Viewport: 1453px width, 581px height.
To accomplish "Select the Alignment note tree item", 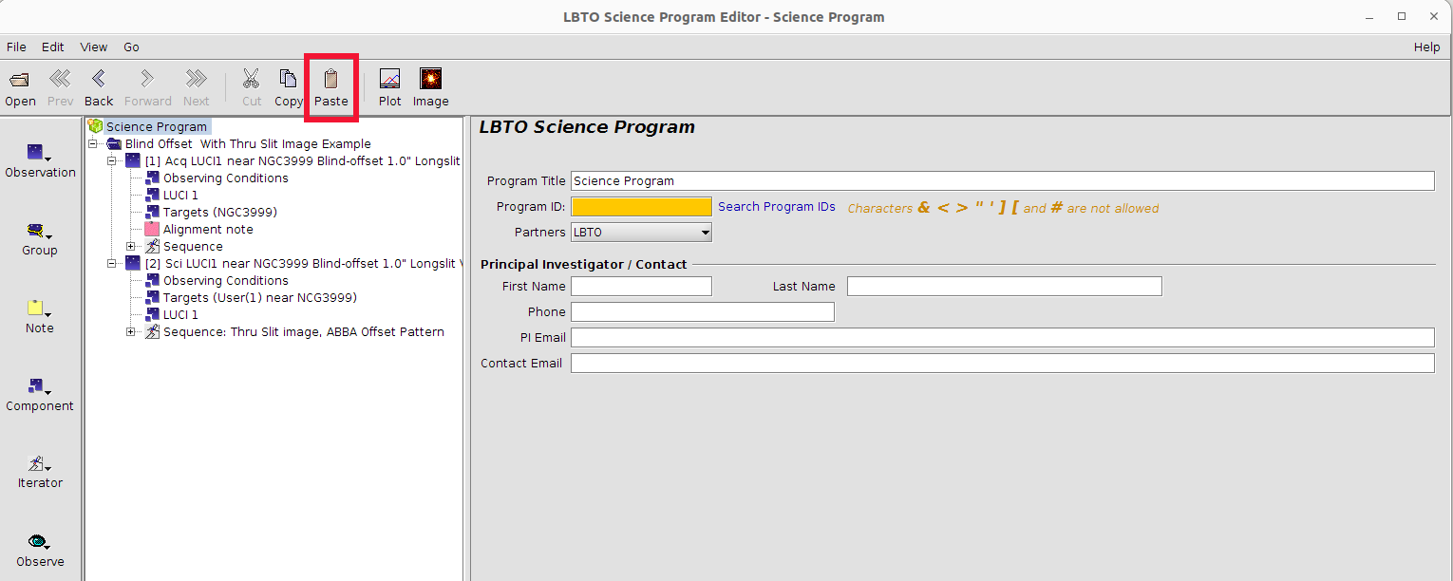I will pyautogui.click(x=208, y=230).
